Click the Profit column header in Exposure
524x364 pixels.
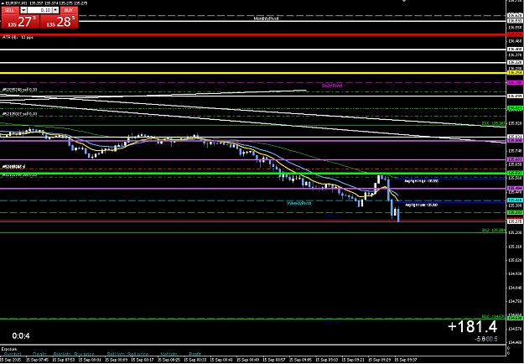(195, 354)
